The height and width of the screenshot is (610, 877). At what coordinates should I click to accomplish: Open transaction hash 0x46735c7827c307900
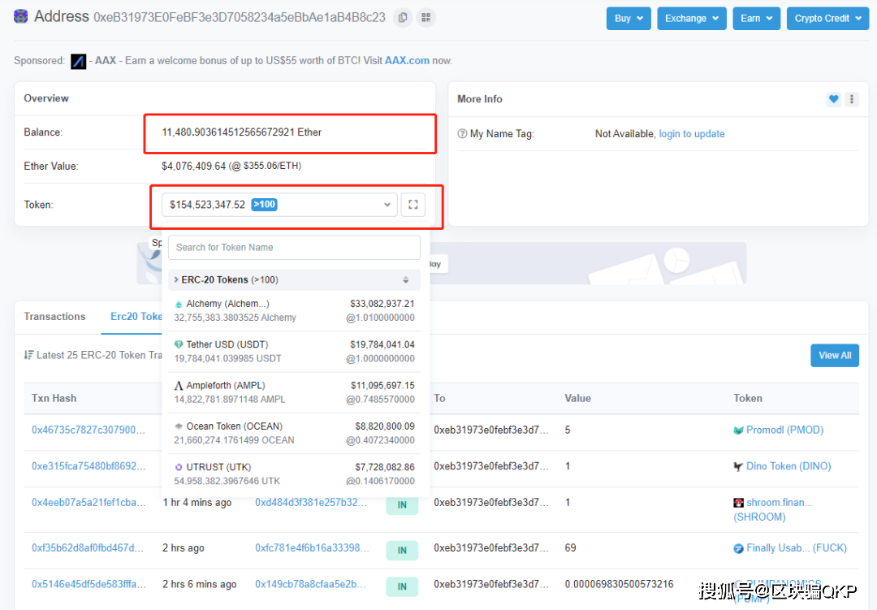tap(89, 430)
